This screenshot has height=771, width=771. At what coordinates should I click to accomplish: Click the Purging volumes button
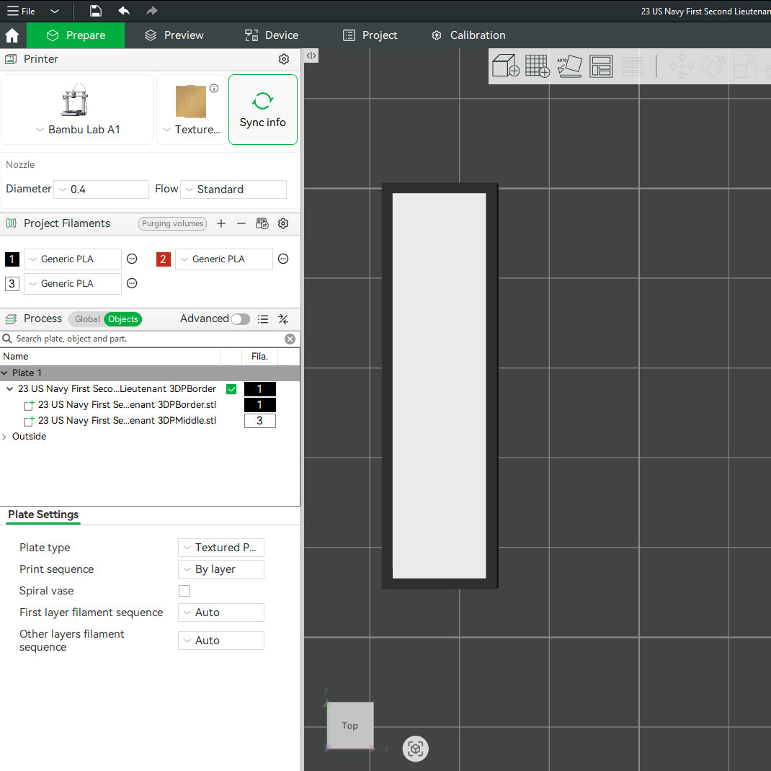pos(172,223)
